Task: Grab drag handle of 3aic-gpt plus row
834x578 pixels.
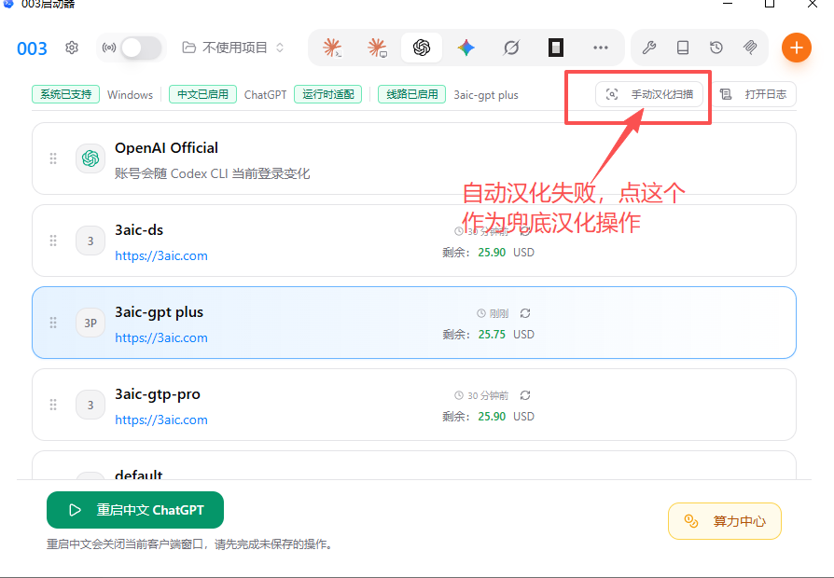Action: pos(53,323)
